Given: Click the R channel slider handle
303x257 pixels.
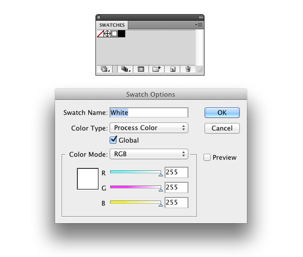Looking at the screenshot, I should coord(161,175).
